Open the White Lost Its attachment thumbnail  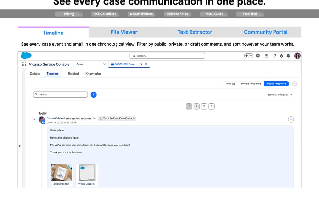(87, 172)
